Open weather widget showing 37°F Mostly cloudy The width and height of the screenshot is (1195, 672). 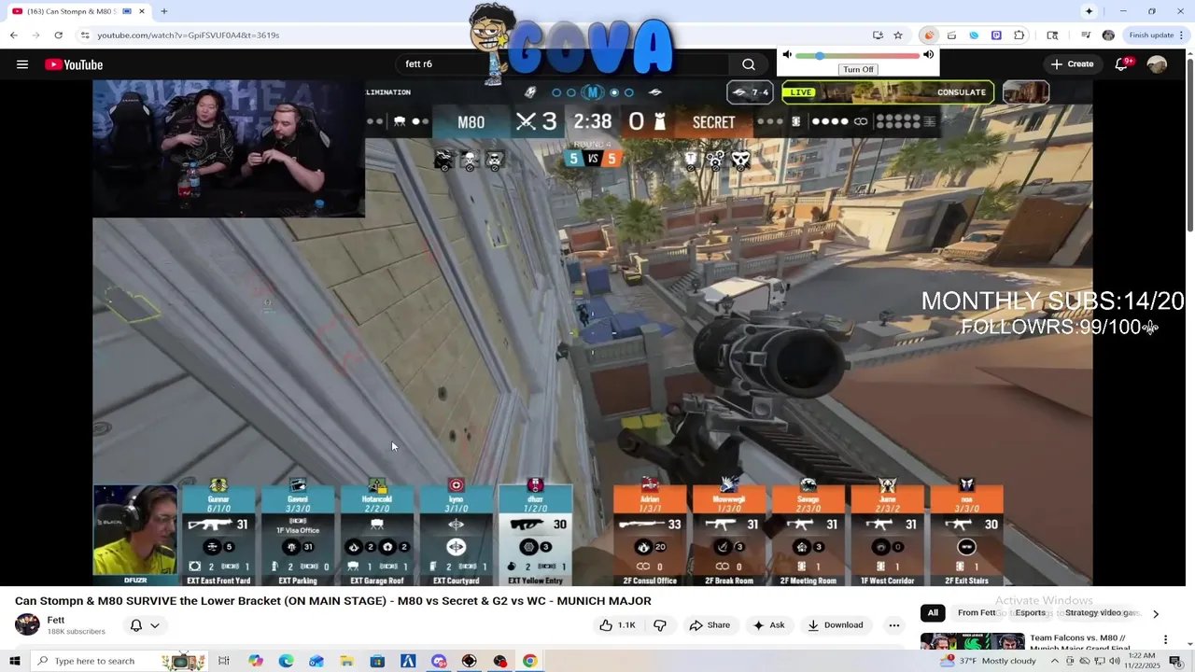tap(990, 661)
